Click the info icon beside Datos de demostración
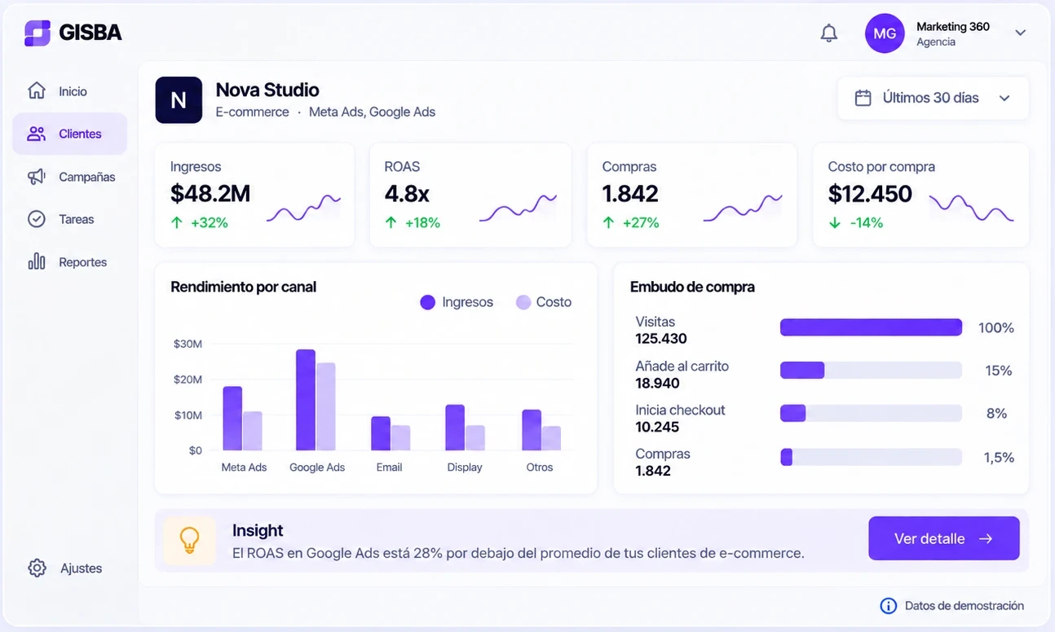The height and width of the screenshot is (632, 1055). pos(889,606)
